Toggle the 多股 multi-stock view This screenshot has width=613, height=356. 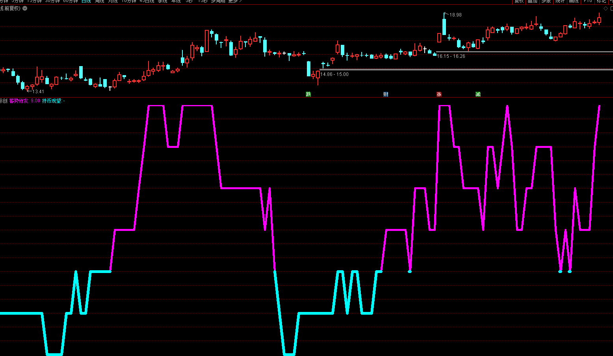coord(546,1)
